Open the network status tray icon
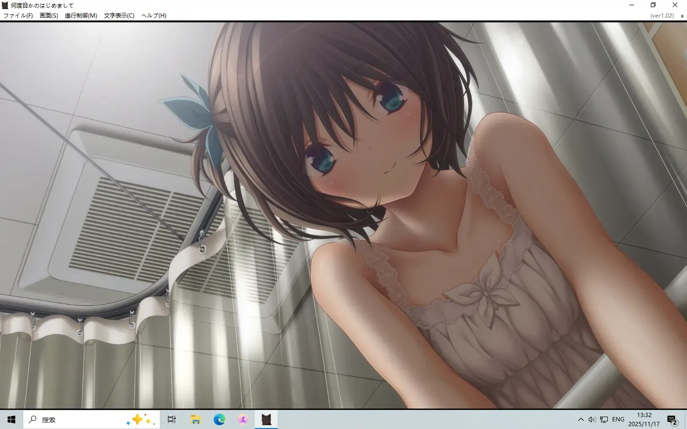Image resolution: width=687 pixels, height=429 pixels. point(604,419)
